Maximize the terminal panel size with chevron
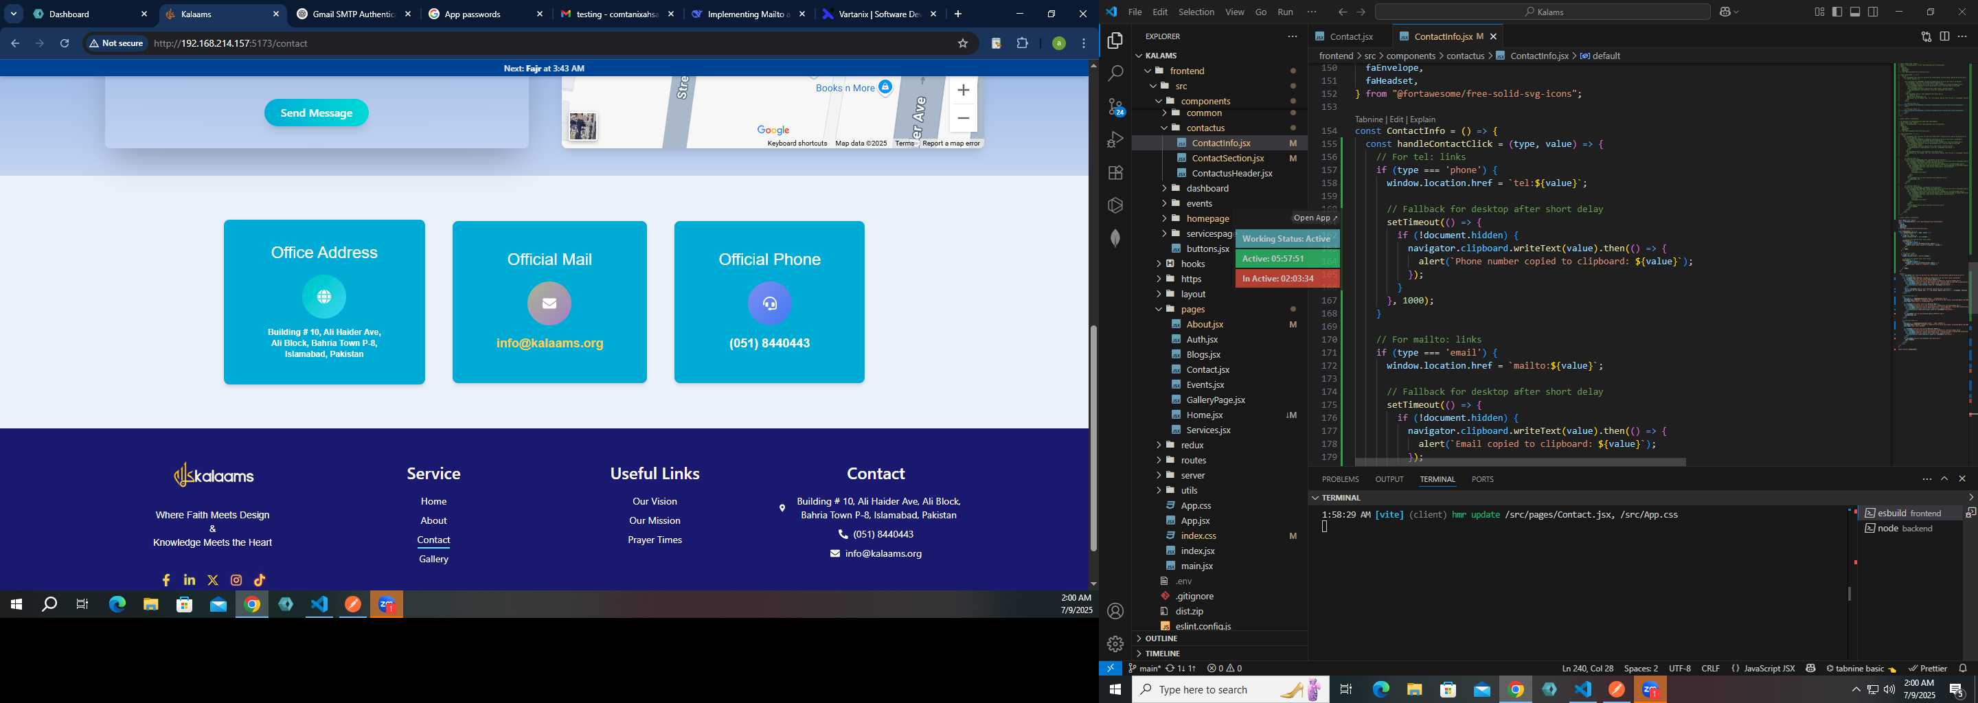The height and width of the screenshot is (703, 1978). click(x=1944, y=479)
